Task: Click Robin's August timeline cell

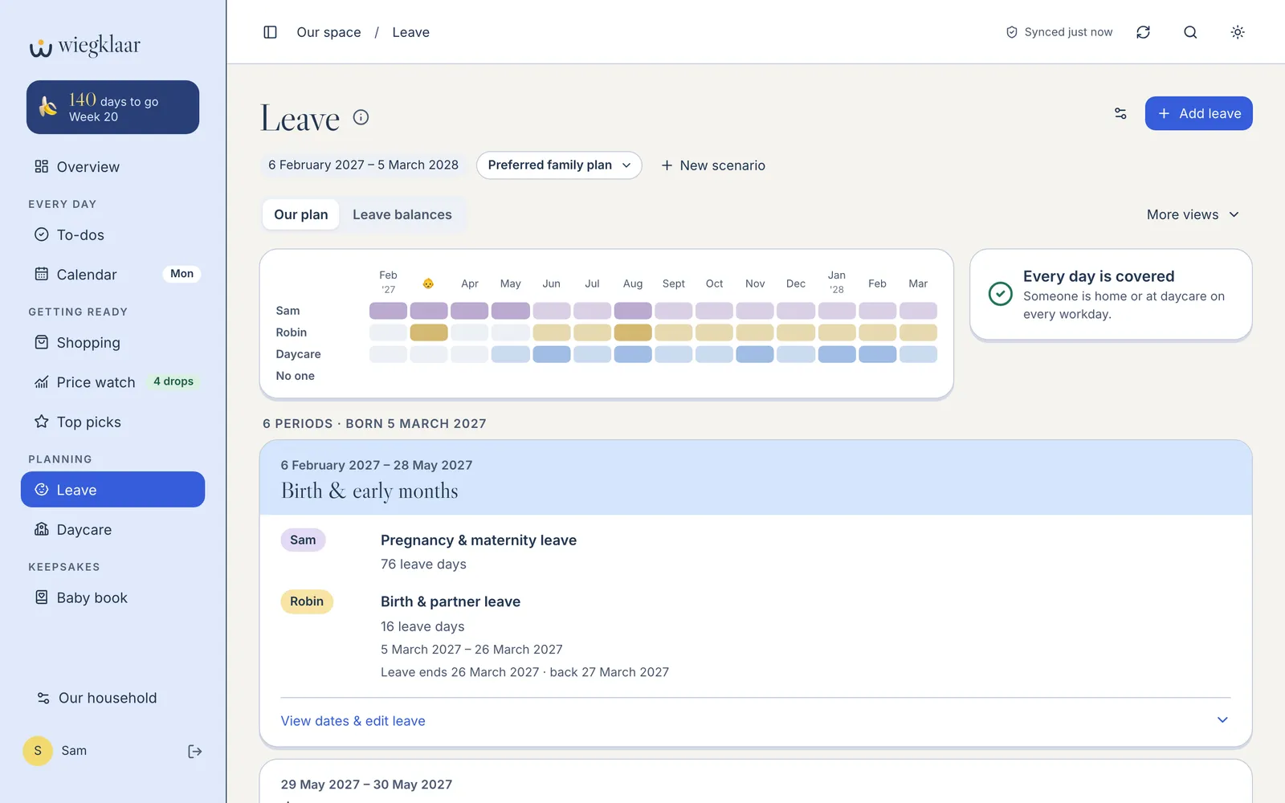Action: pyautogui.click(x=633, y=332)
